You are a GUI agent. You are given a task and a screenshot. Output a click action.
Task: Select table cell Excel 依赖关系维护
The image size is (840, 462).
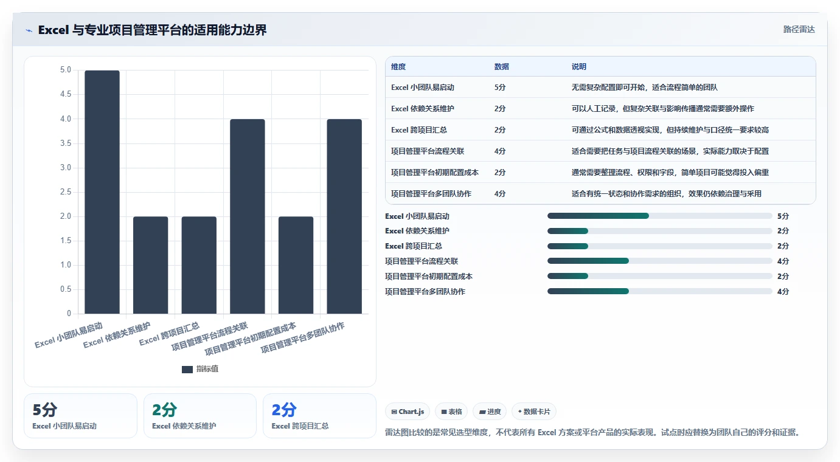click(423, 109)
